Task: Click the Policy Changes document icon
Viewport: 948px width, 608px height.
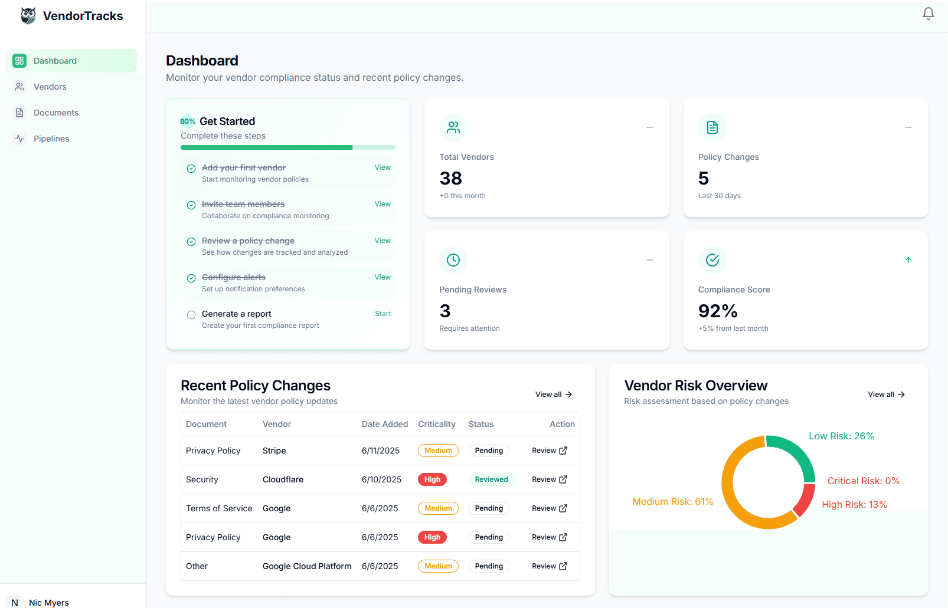Action: [x=712, y=127]
